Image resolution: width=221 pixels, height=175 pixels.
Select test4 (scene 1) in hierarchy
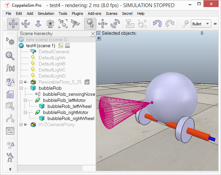(40, 46)
